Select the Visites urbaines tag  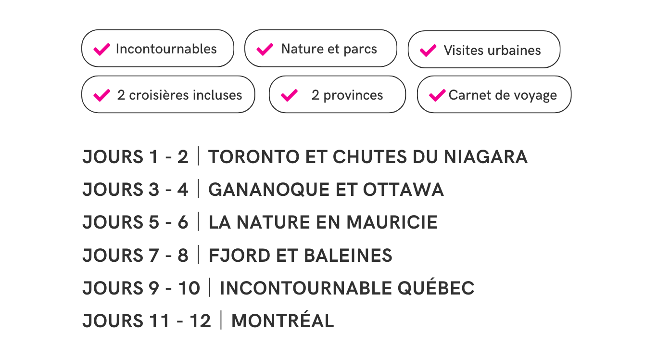click(484, 50)
